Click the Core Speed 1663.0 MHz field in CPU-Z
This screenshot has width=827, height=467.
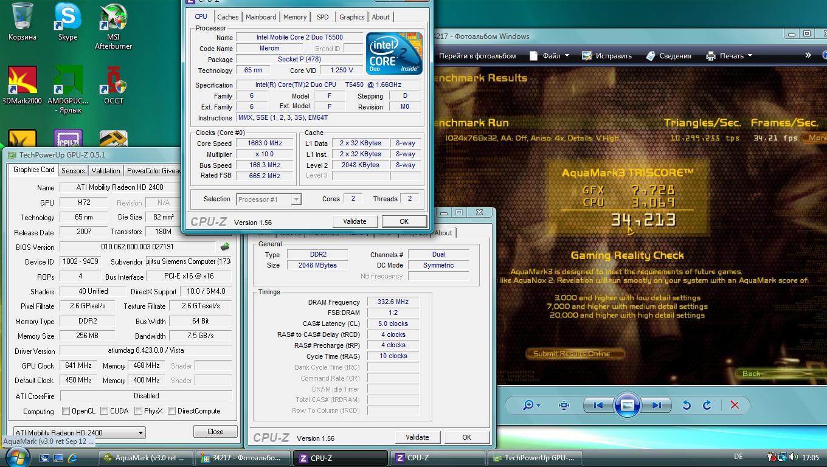click(265, 144)
